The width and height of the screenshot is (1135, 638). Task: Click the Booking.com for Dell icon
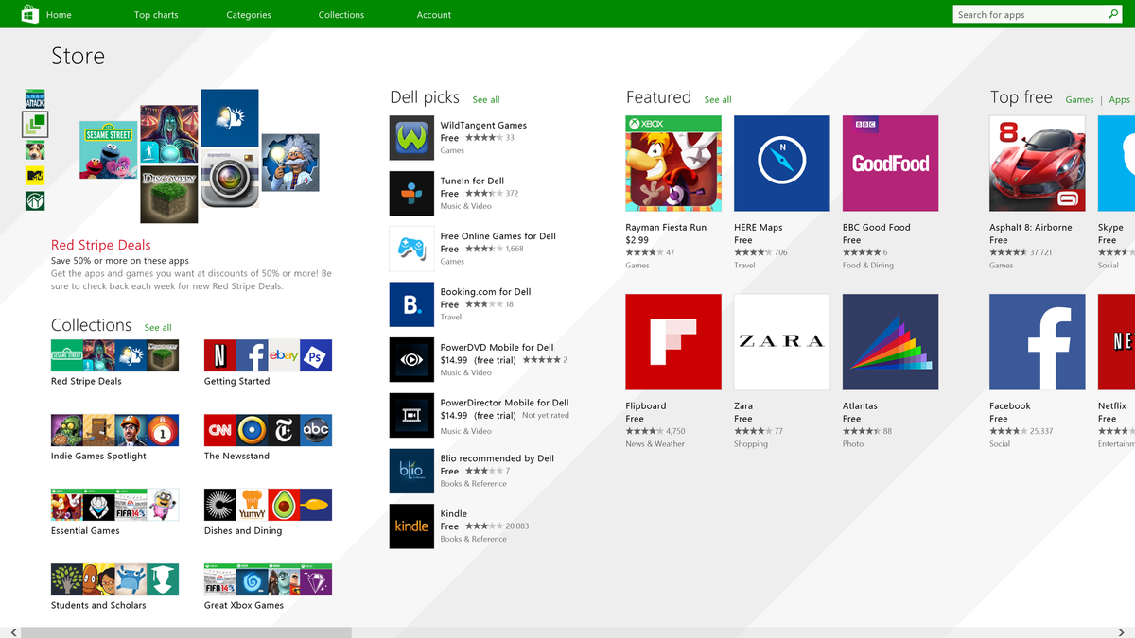(x=410, y=304)
